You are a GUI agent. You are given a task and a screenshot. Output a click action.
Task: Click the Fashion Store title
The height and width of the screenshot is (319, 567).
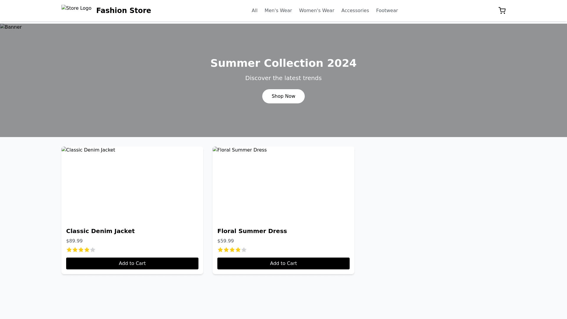point(123,11)
